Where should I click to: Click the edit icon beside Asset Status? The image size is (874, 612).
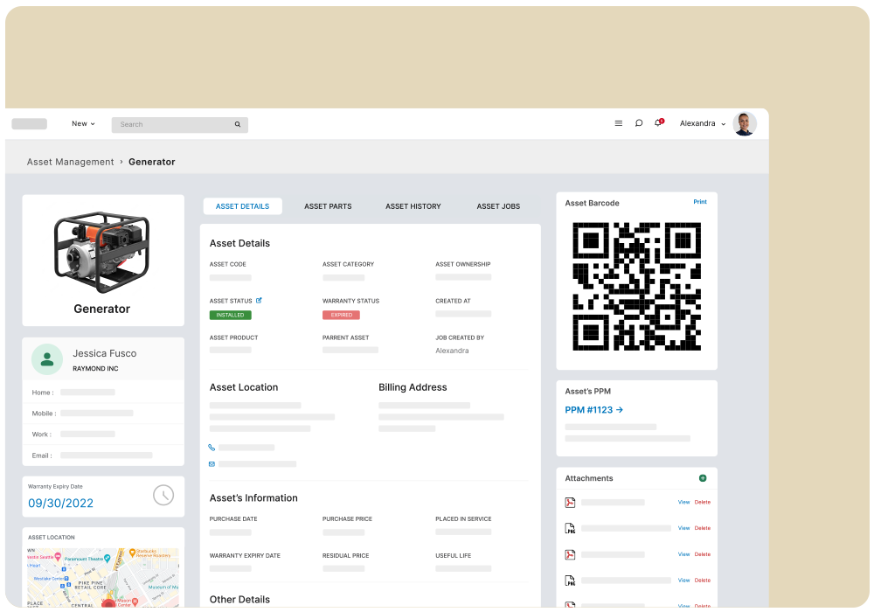259,301
